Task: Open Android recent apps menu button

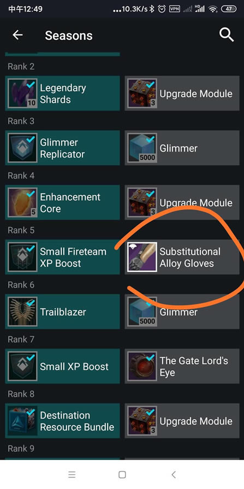Action: click(x=72, y=475)
